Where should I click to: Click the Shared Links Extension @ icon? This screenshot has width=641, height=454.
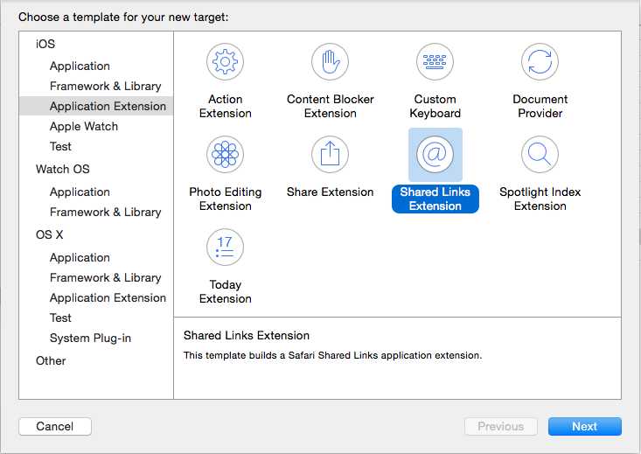point(435,155)
